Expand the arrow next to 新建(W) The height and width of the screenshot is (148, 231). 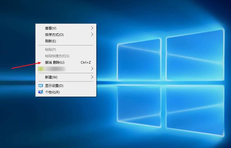coord(92,77)
